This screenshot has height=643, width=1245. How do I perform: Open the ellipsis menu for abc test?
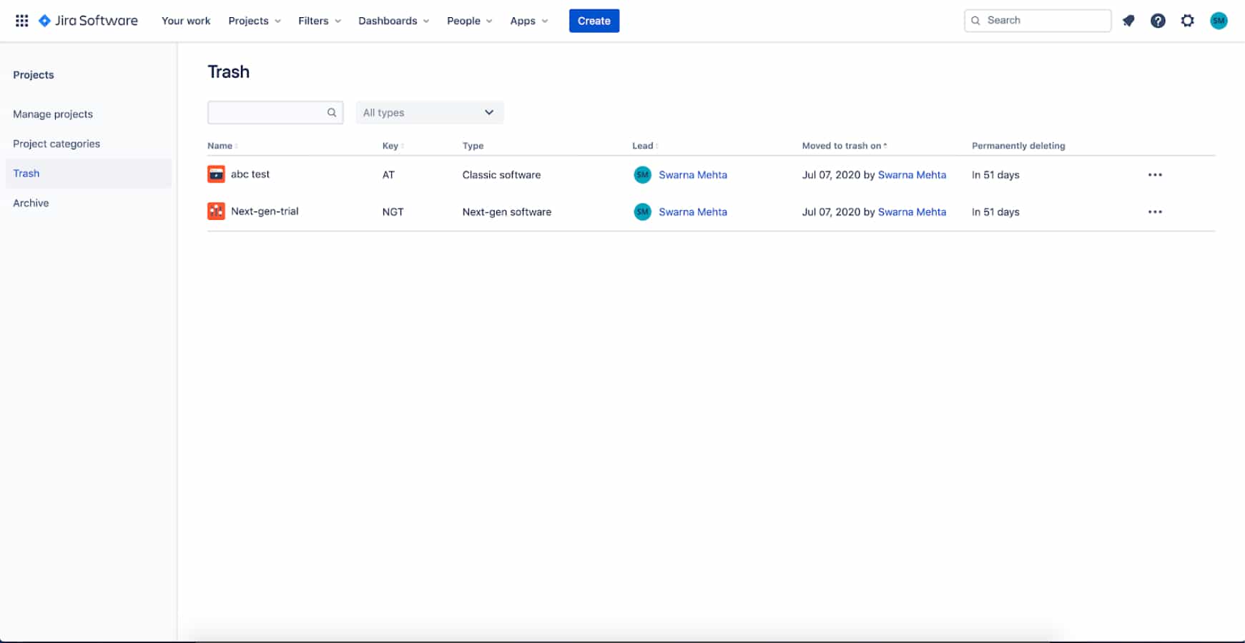1155,174
